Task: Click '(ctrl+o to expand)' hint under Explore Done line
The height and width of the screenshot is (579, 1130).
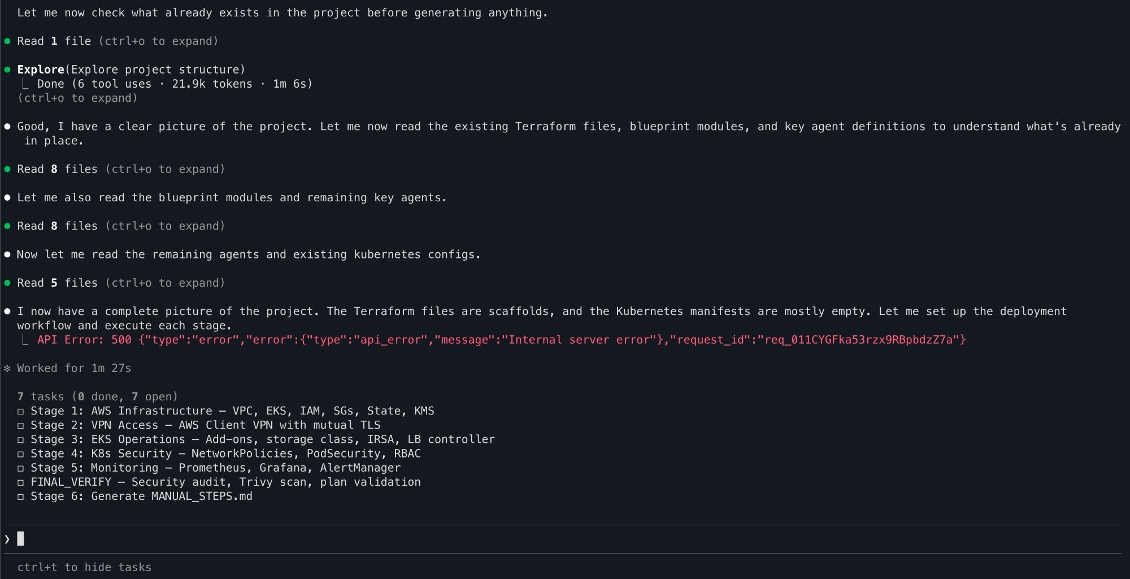Action: tap(77, 98)
